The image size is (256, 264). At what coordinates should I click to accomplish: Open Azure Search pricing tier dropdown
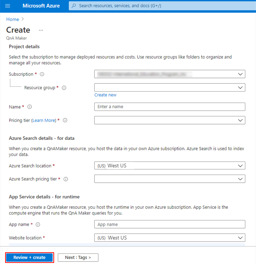[x=170, y=179]
